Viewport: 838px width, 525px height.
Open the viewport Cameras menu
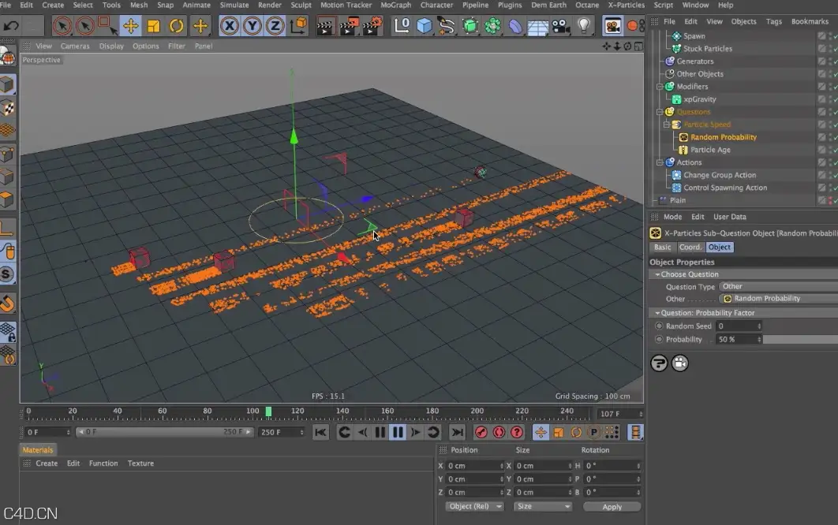75,46
